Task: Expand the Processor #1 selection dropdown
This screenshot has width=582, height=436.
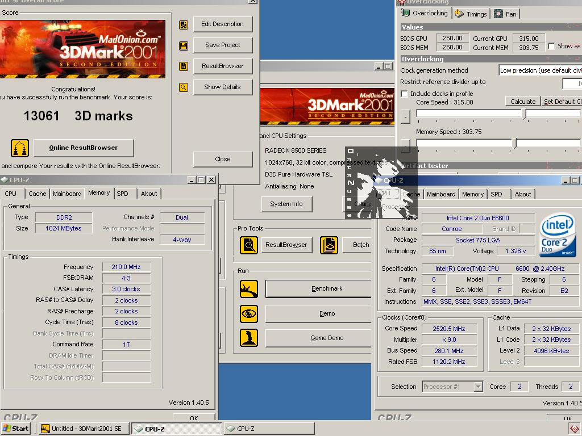Action: 478,387
